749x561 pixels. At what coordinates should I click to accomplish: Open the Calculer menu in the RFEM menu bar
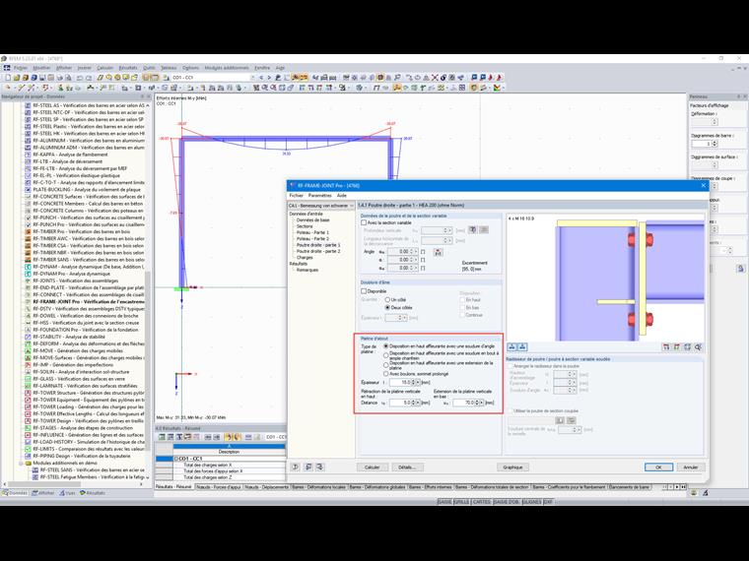(x=105, y=68)
